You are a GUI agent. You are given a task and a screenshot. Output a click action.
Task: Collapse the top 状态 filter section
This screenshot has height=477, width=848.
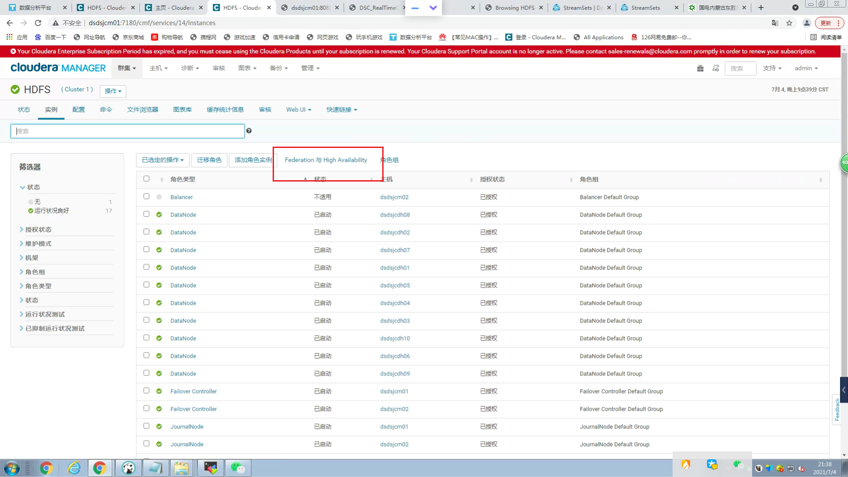pyautogui.click(x=30, y=187)
